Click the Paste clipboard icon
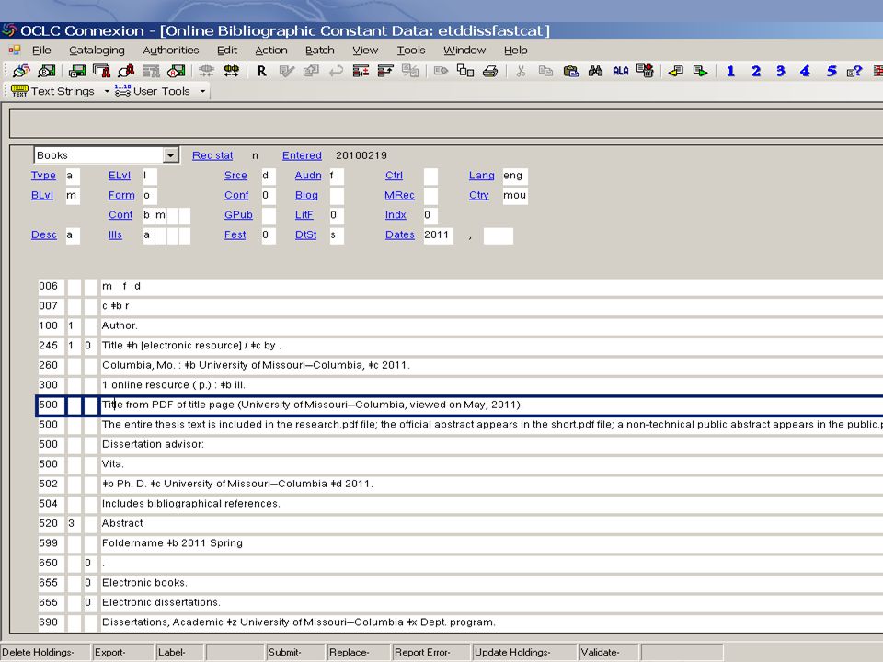The width and height of the screenshot is (883, 662). tap(571, 71)
